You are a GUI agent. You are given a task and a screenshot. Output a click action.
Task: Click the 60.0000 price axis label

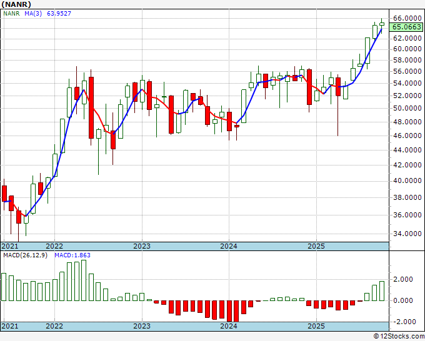click(x=407, y=49)
